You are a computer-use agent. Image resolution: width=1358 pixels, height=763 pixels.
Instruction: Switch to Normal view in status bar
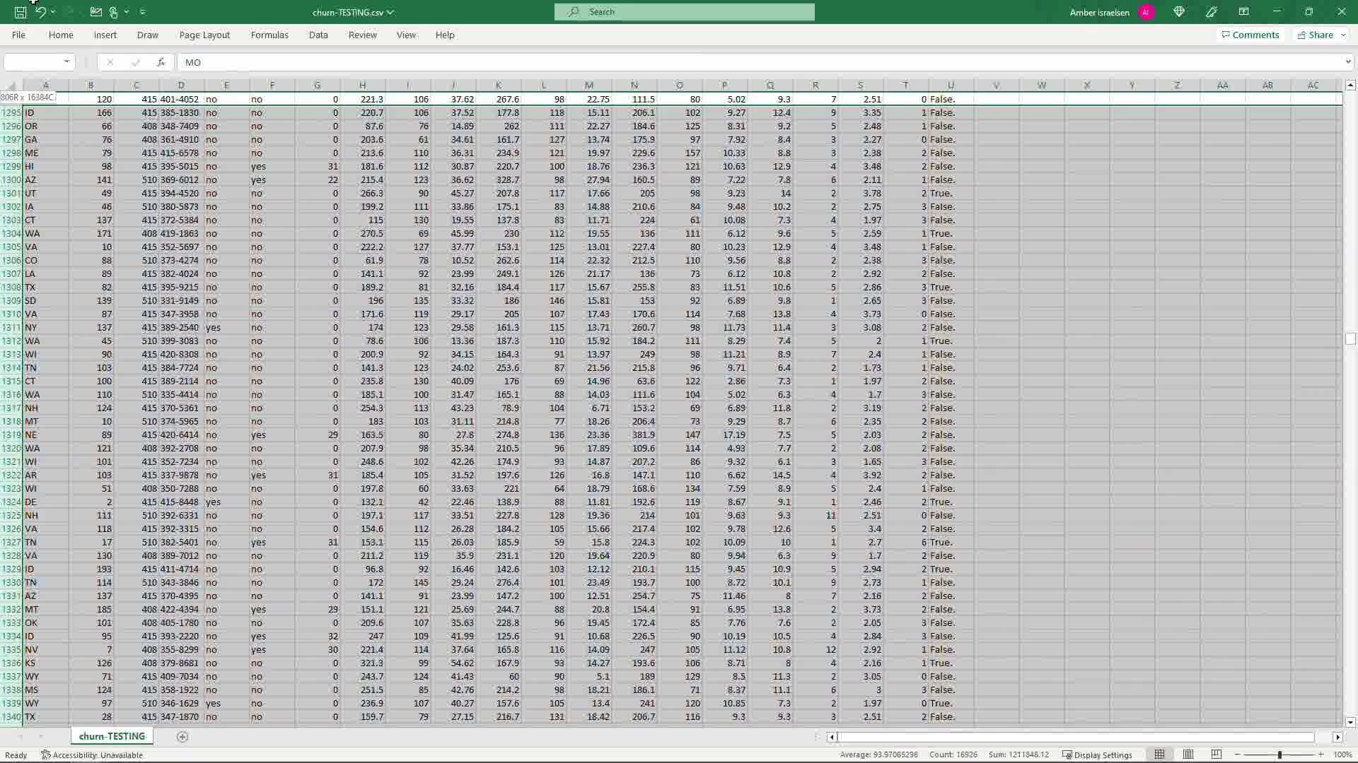pos(1160,755)
